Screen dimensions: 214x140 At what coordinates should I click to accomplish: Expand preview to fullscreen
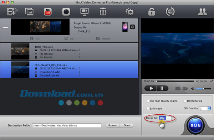click(212, 81)
